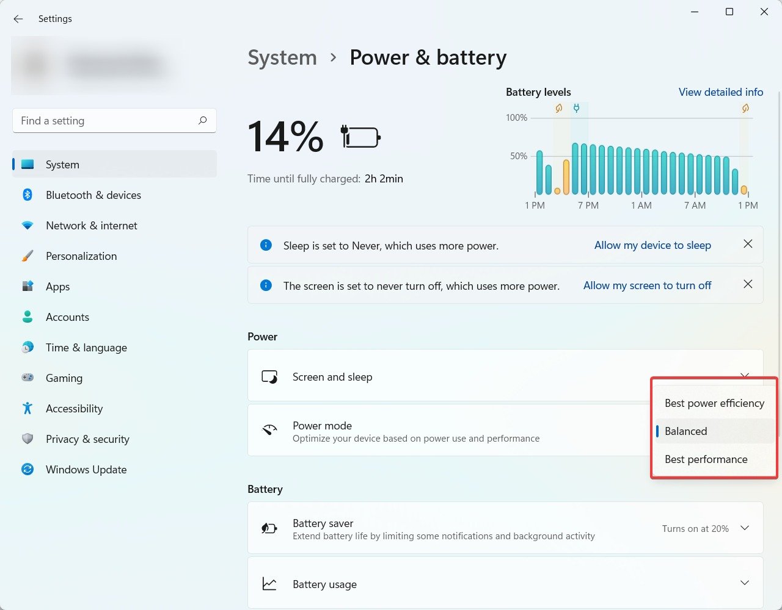Screen dimensions: 782x610
Task: Click the Network wifi icon in sidebar
Action: tap(27, 225)
